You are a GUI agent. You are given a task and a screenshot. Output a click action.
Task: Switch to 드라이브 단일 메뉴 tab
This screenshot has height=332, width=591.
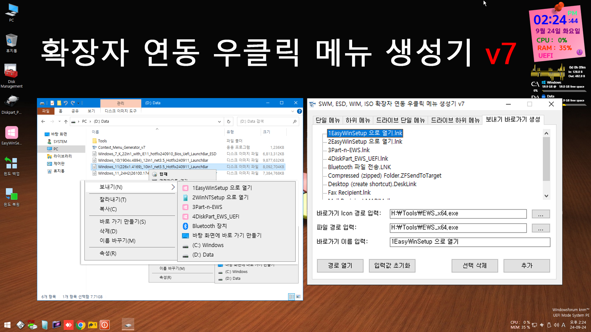400,120
